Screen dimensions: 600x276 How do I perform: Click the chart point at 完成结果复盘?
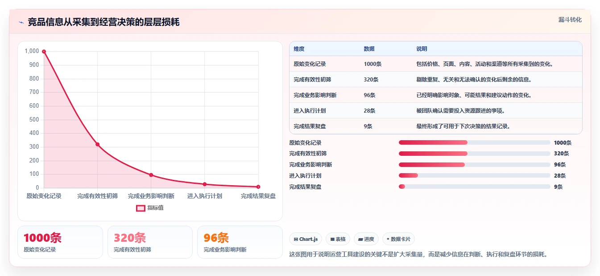tap(258, 187)
